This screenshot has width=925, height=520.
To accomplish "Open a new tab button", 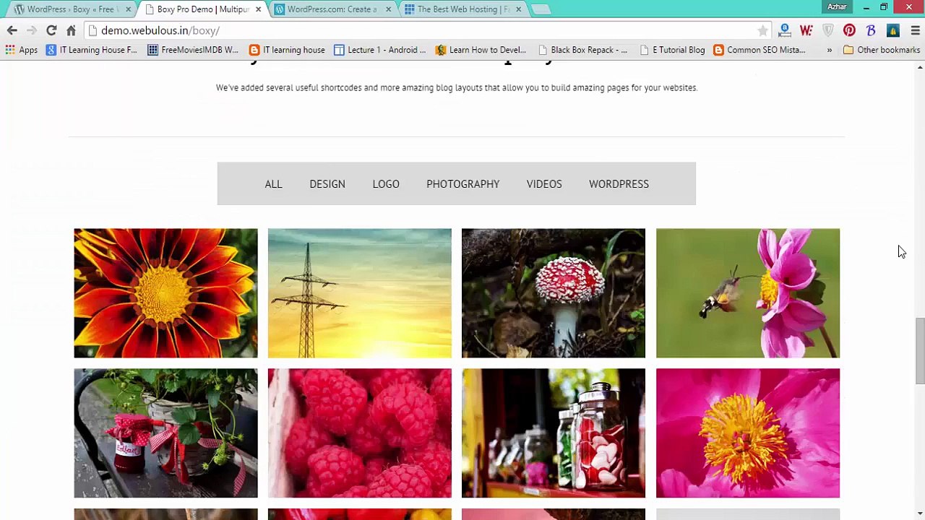I will click(541, 9).
